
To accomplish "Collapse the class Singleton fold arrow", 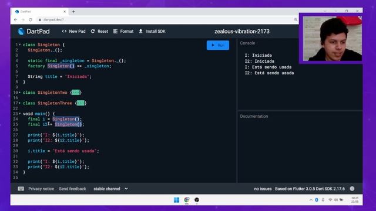I will tap(19, 45).
